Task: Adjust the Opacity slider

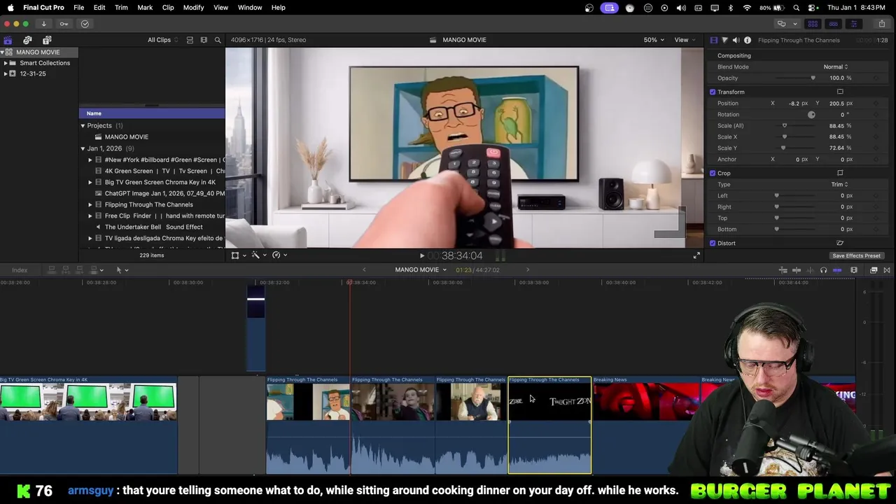Action: coord(812,78)
